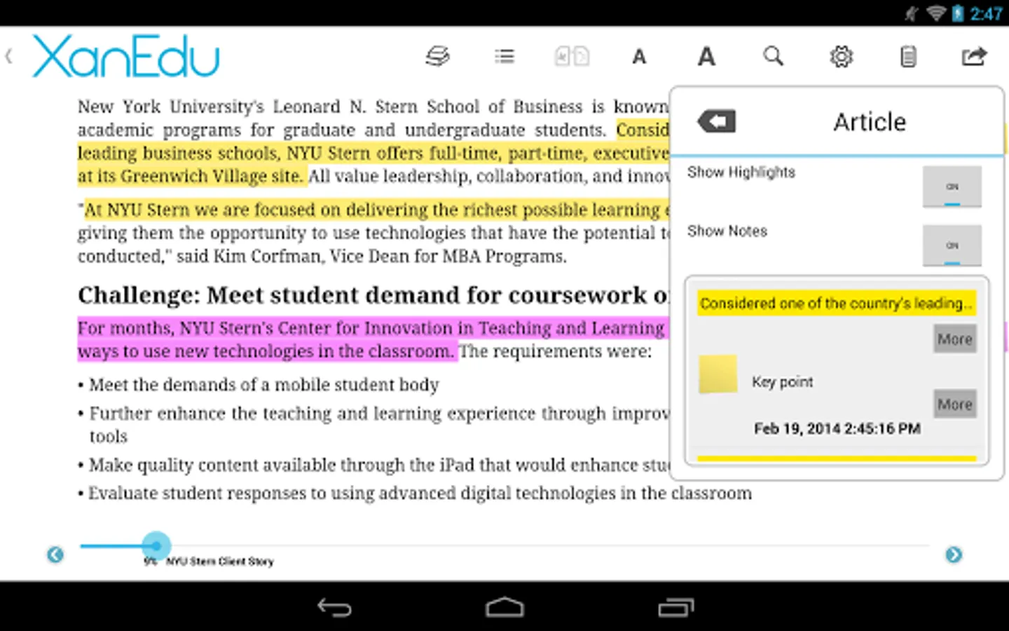
Task: Tap the grayed page view icon
Action: 572,56
